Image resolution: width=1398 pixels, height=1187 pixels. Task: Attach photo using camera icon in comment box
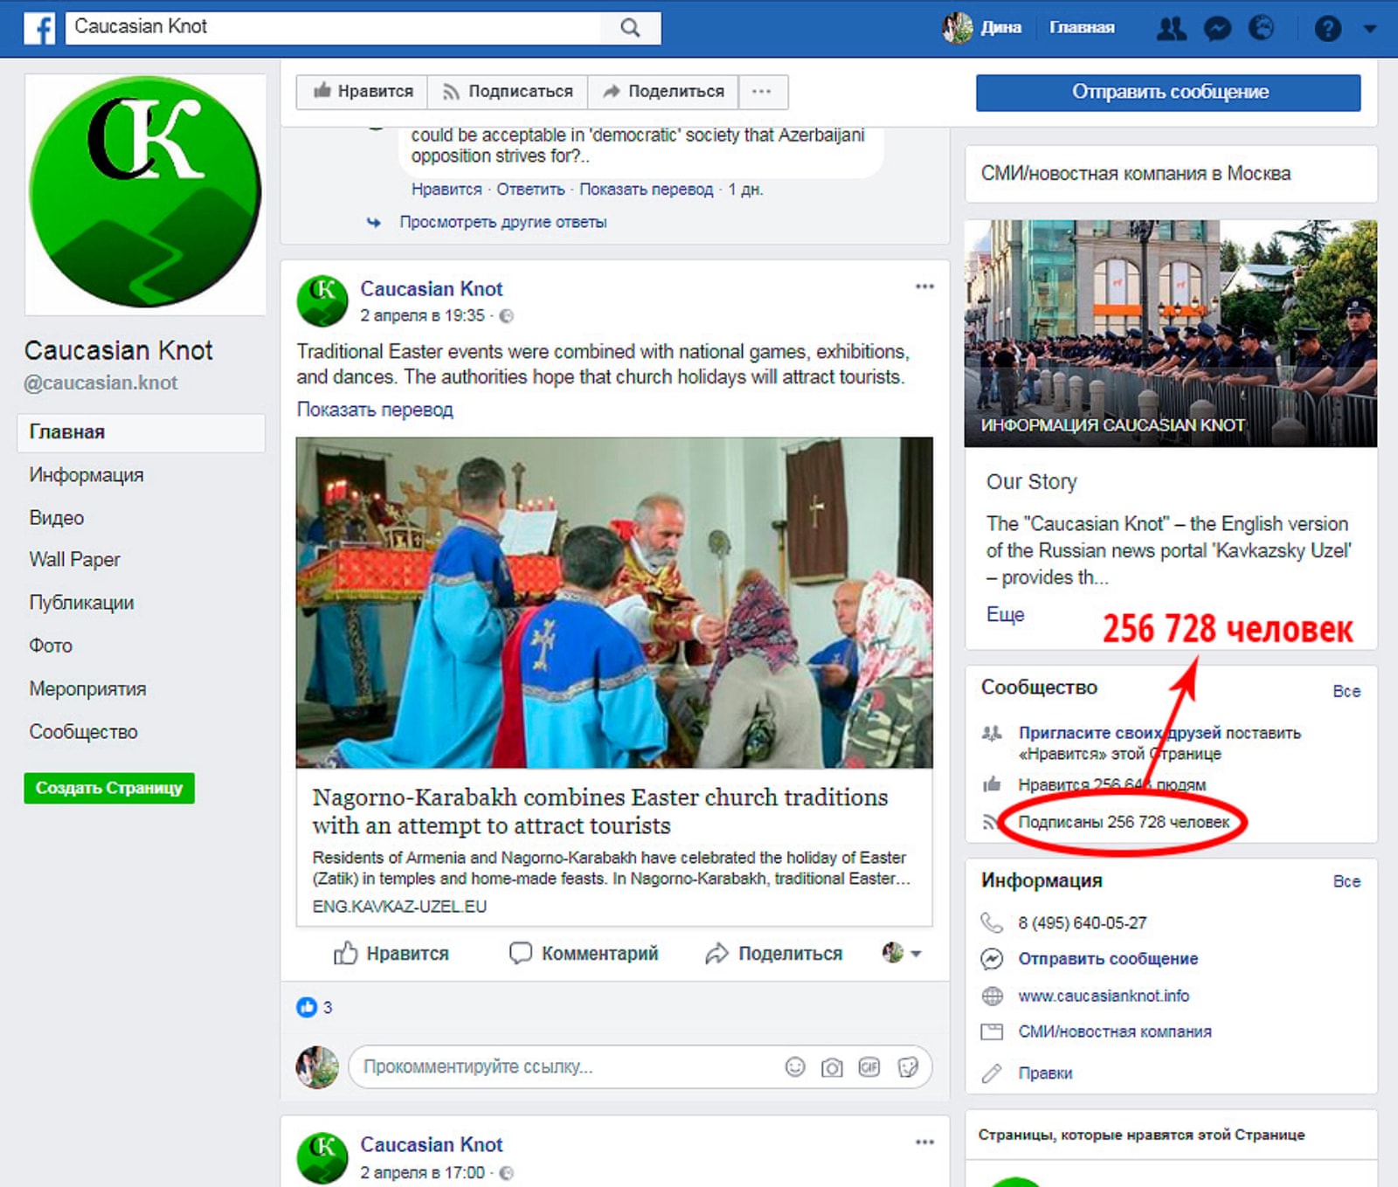[x=832, y=1066]
